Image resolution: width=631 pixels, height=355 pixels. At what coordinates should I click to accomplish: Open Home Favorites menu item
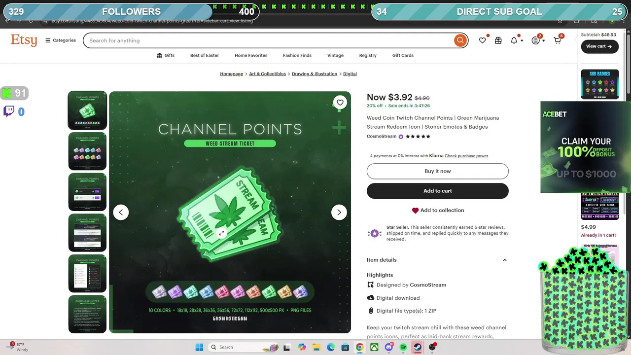[x=251, y=55]
